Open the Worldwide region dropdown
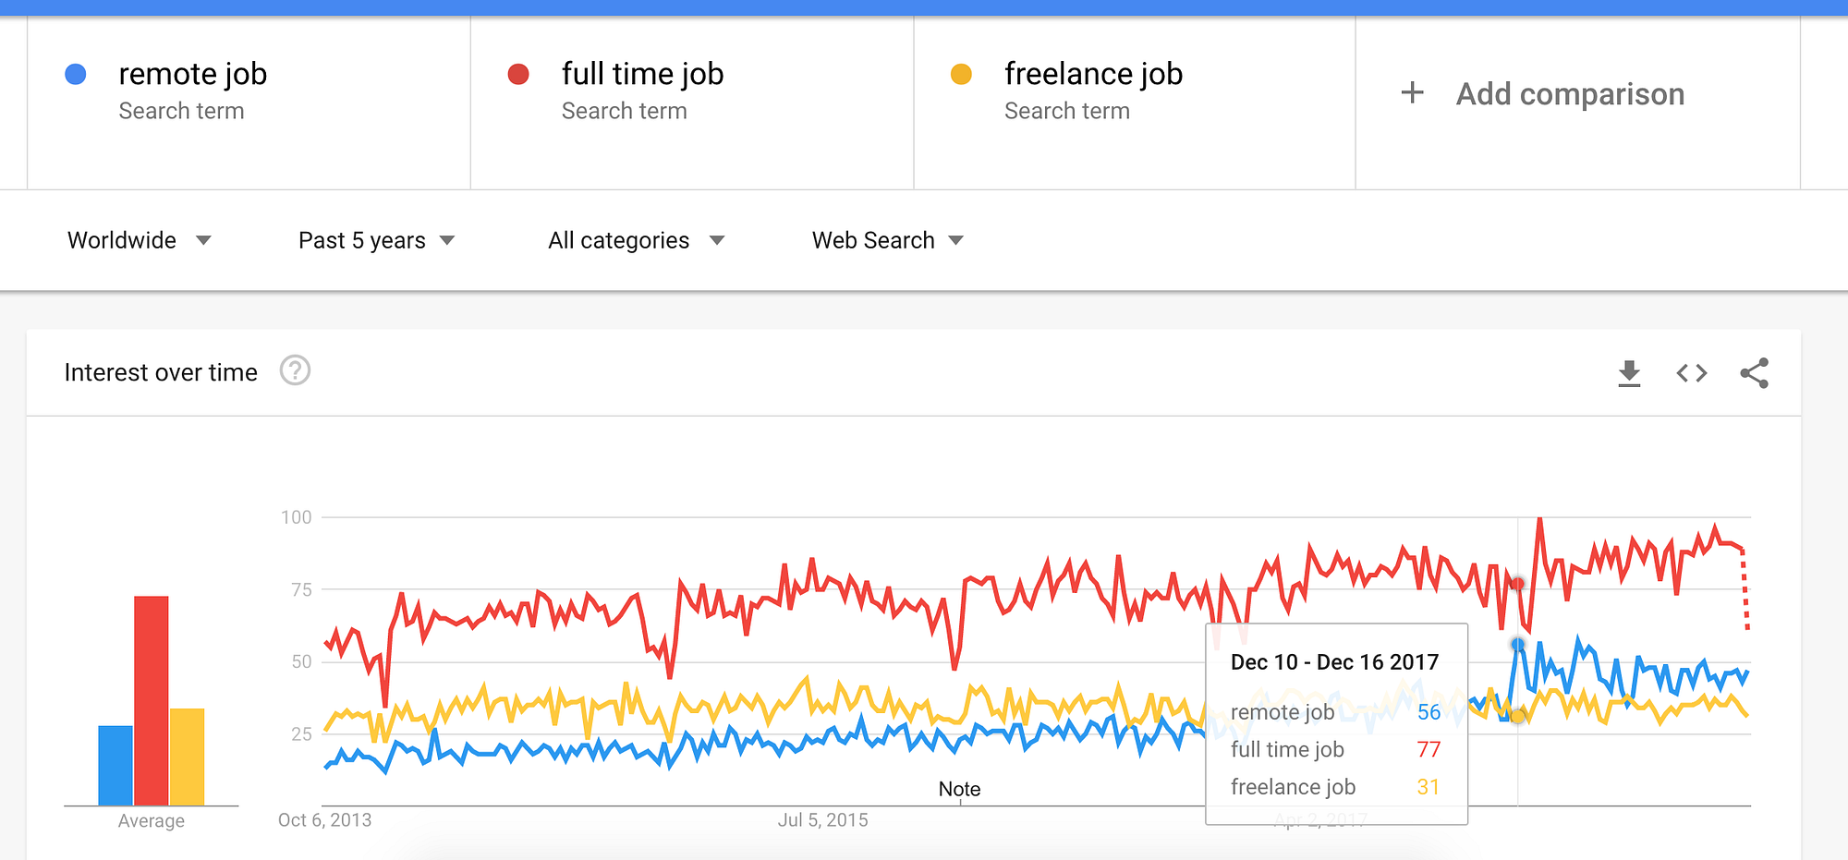Image resolution: width=1848 pixels, height=860 pixels. click(139, 241)
